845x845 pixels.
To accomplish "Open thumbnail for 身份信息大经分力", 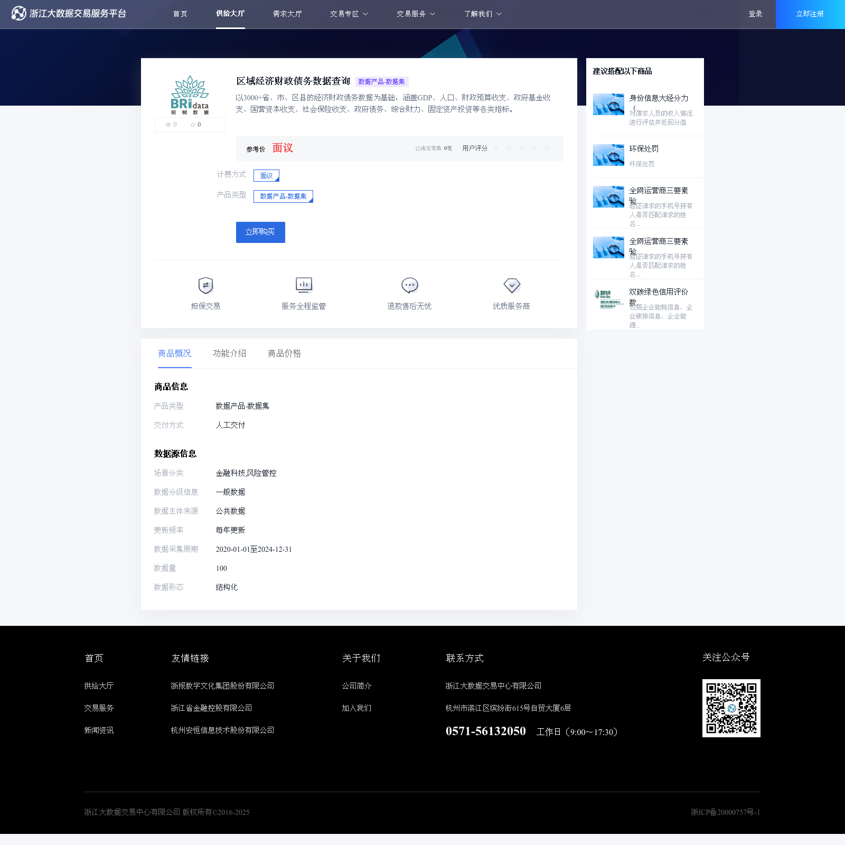I will click(608, 105).
